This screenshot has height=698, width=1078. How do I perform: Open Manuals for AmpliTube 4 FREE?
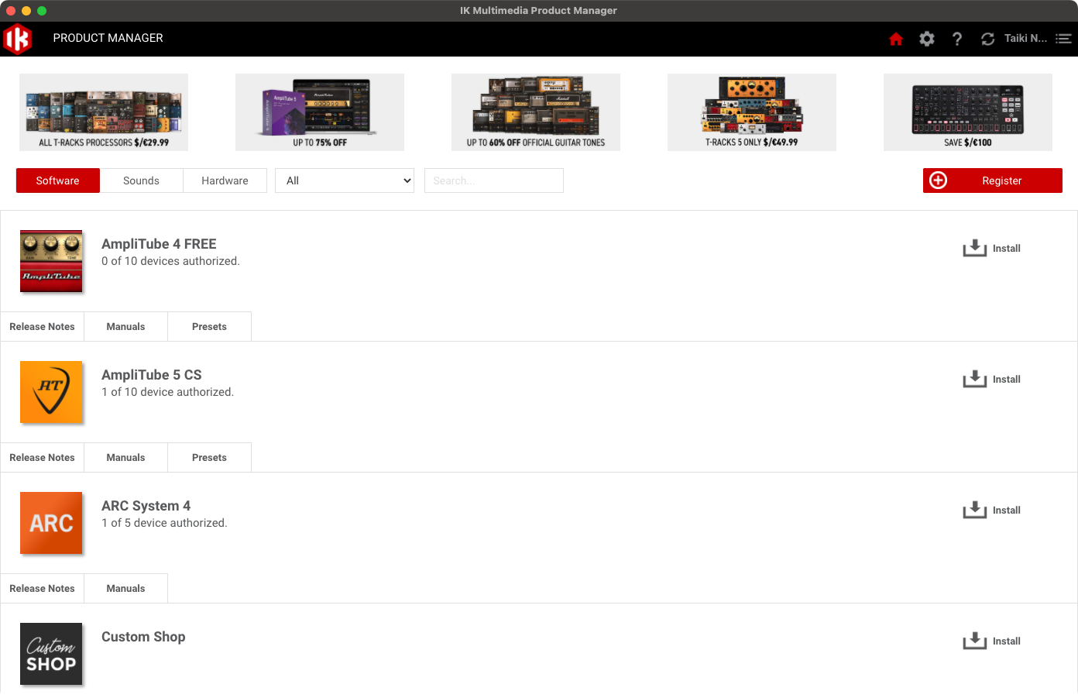tap(125, 327)
